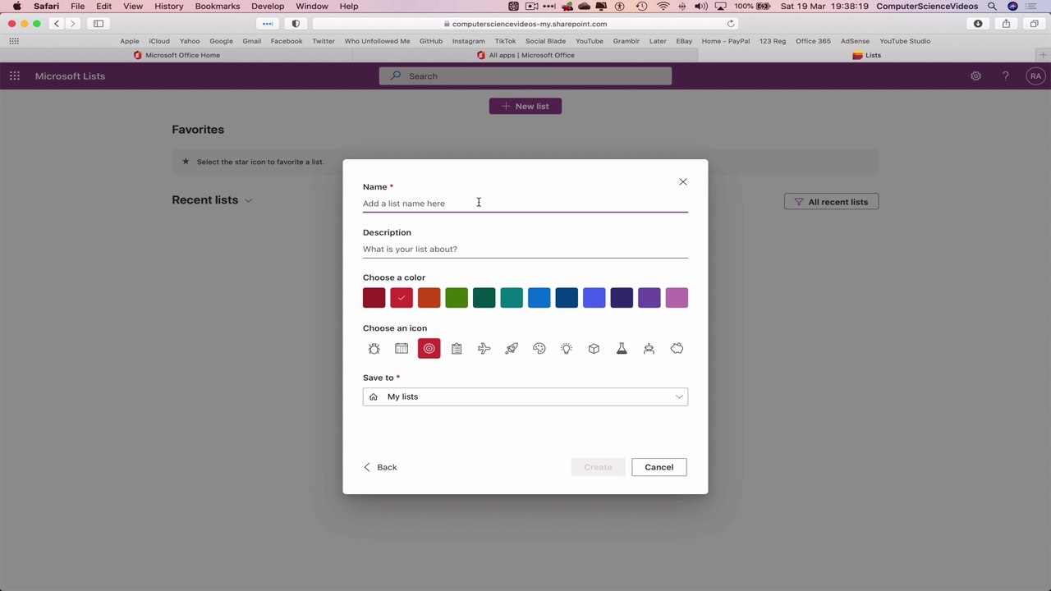Select the dark navy color swatch

tap(622, 298)
